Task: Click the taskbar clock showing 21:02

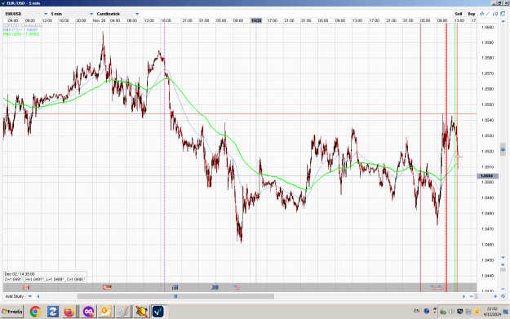Action: pos(492,312)
